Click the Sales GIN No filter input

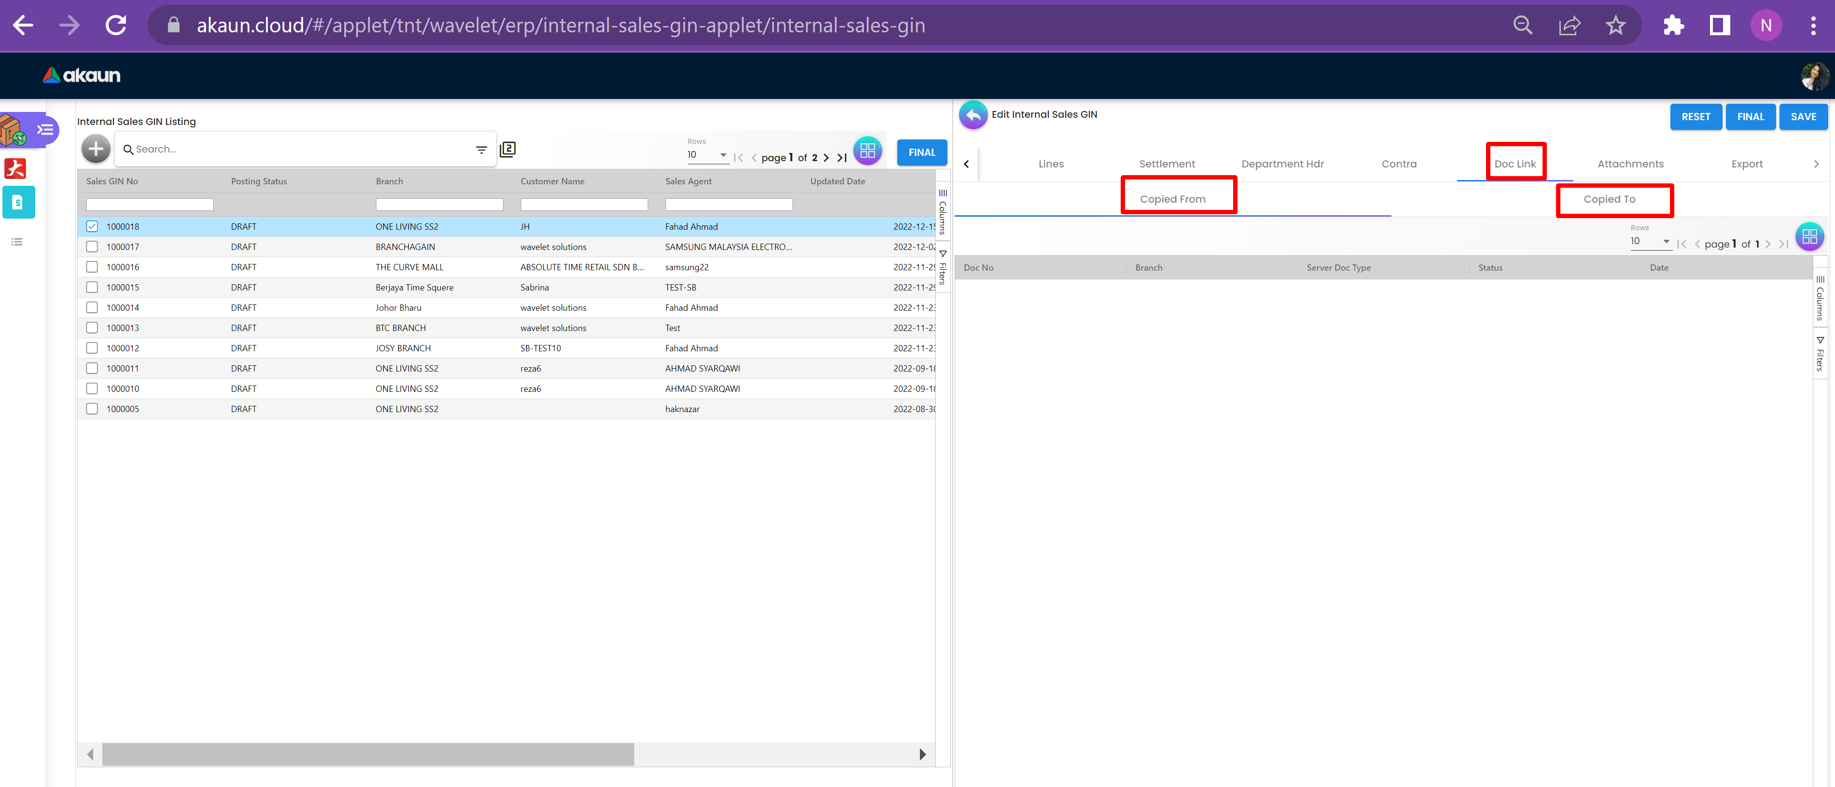150,205
